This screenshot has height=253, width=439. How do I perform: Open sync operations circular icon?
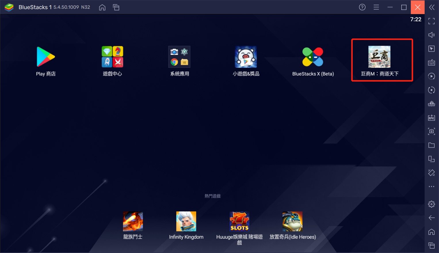pyautogui.click(x=432, y=90)
